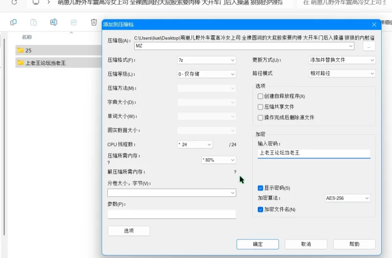Select the folder 上老王论坛当老王
The height and width of the screenshot is (258, 392).
[x=58, y=63]
